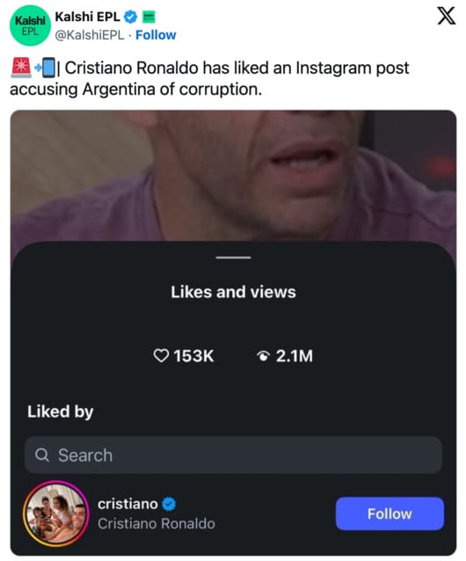The width and height of the screenshot is (466, 561).
Task: Open the X logo icon
Action: pyautogui.click(x=447, y=16)
